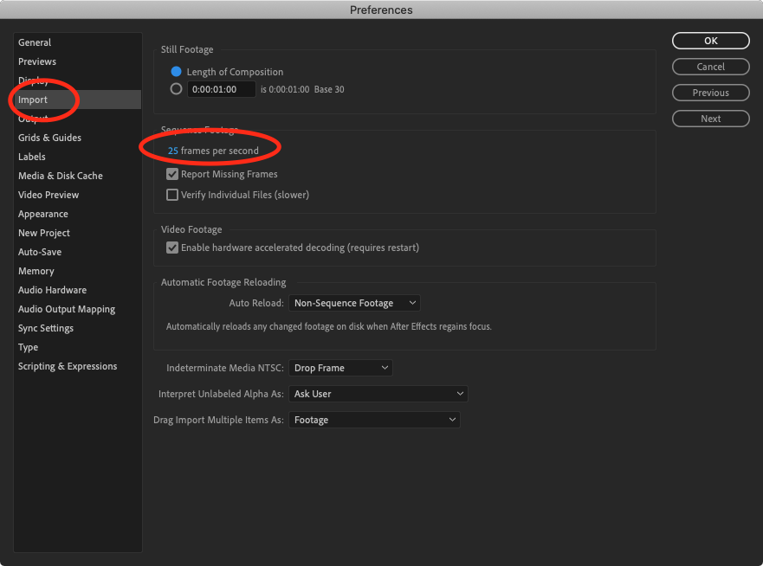Select Media & Disk Cache settings
763x566 pixels.
(61, 175)
